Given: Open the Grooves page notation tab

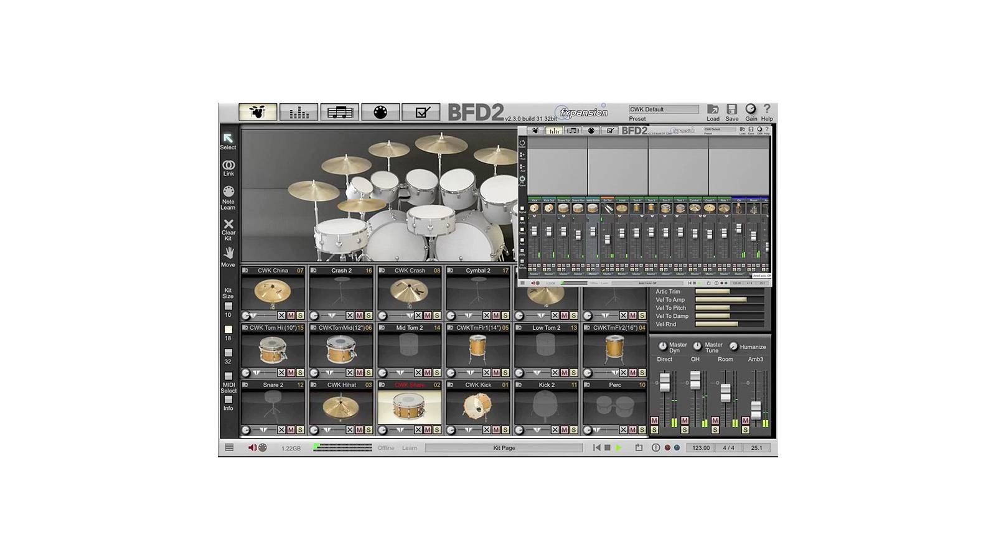Looking at the screenshot, I should [x=339, y=112].
